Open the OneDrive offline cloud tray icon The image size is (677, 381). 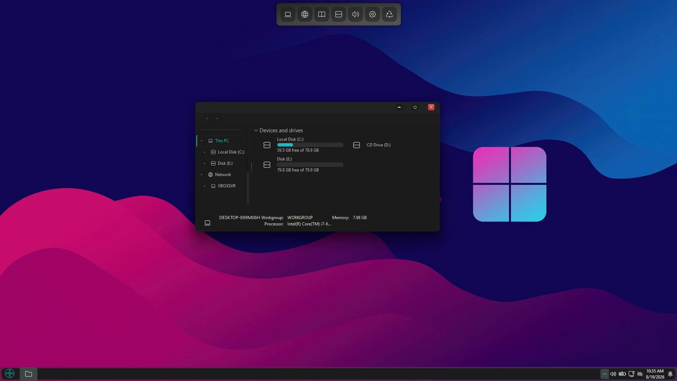coord(640,374)
